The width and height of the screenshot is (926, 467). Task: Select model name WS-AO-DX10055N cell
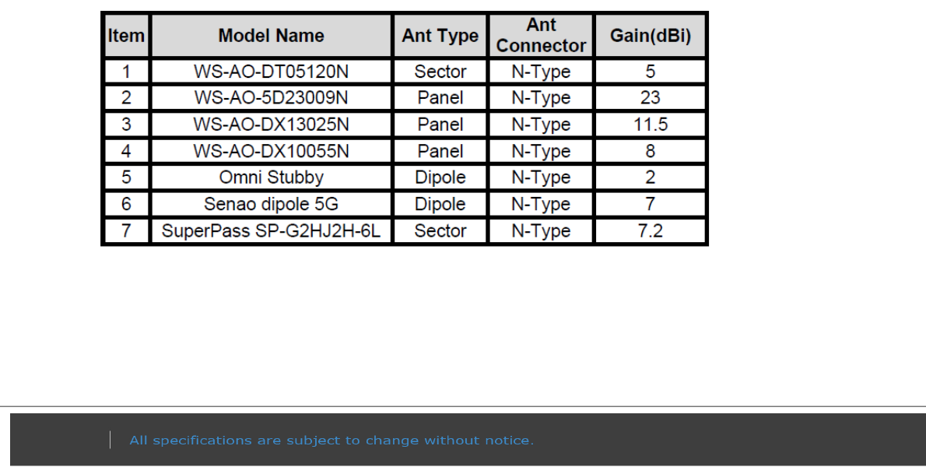tap(271, 151)
